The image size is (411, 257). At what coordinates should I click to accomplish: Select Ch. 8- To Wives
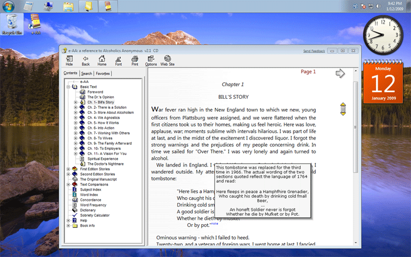[100, 138]
